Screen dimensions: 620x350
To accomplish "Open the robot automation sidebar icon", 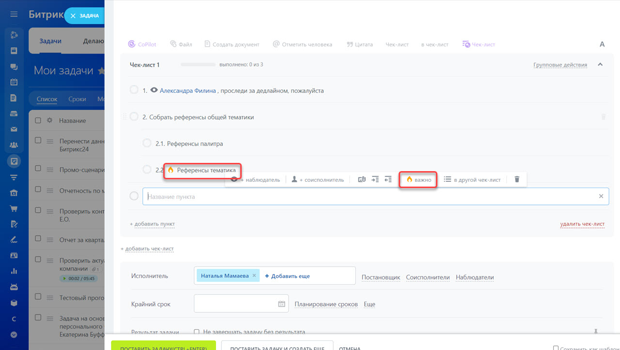I will pos(14,287).
